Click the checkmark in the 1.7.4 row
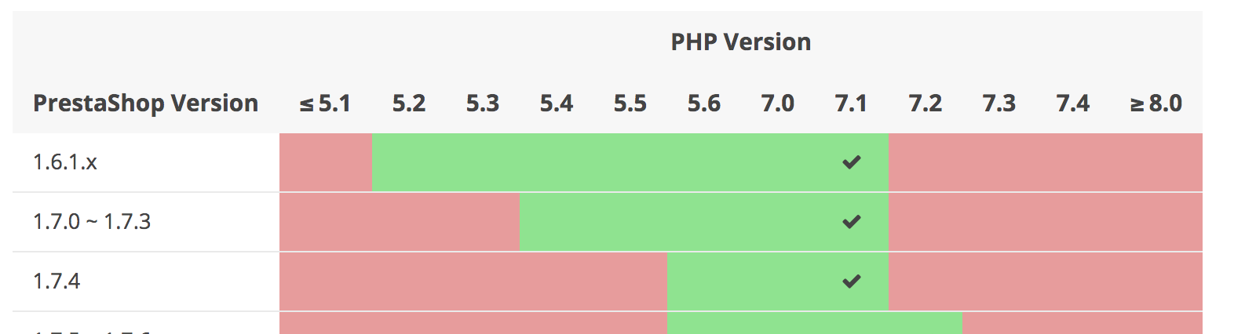 click(x=852, y=281)
